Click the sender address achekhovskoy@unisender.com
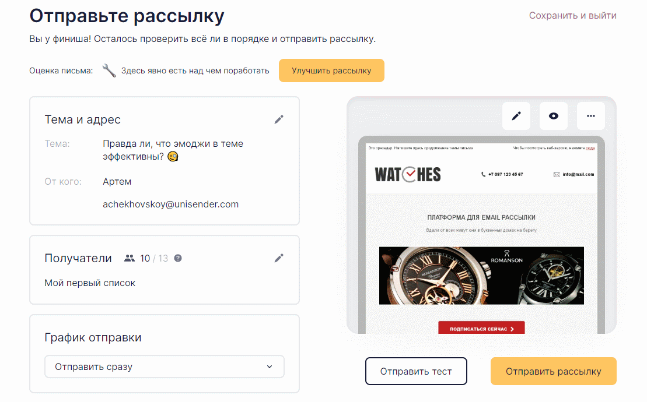Screen dimensions: 647x402 171,204
